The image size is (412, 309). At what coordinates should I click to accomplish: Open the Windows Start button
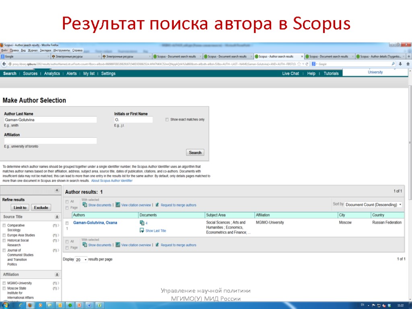pos(5,305)
